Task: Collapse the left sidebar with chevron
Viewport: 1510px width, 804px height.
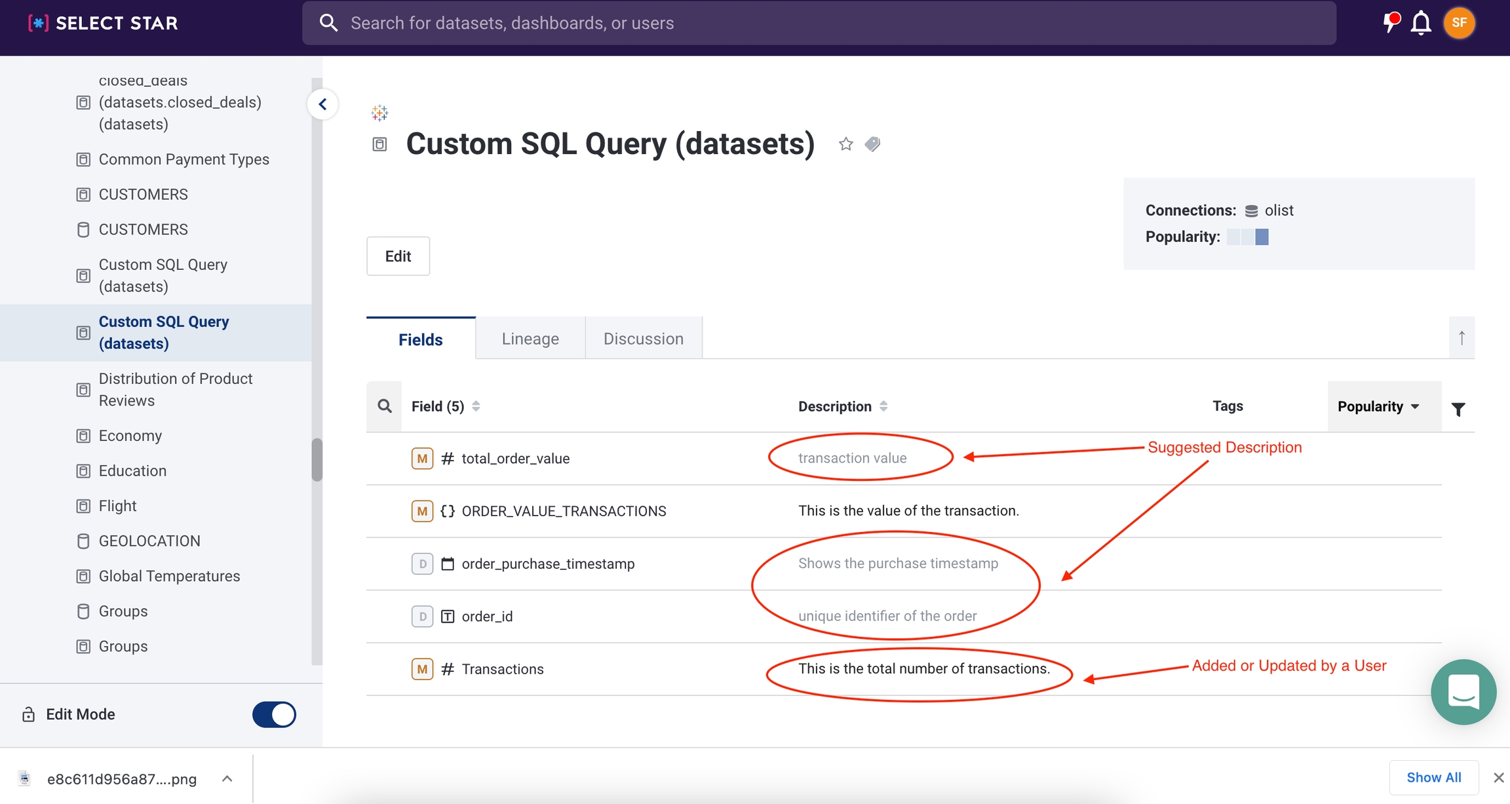Action: (x=322, y=104)
